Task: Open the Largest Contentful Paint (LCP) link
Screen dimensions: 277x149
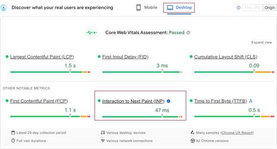Action: tap(42, 57)
